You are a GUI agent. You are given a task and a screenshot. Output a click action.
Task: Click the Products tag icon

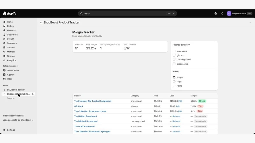4,30
